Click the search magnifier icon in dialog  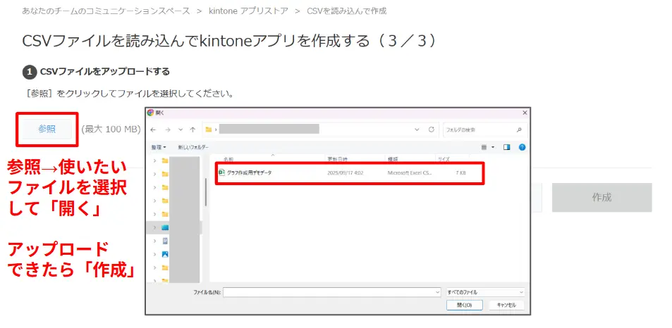[519, 130]
